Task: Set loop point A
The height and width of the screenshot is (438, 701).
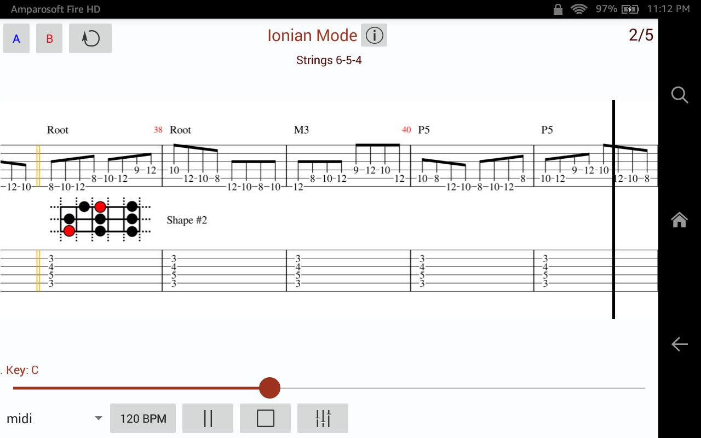Action: tap(16, 38)
